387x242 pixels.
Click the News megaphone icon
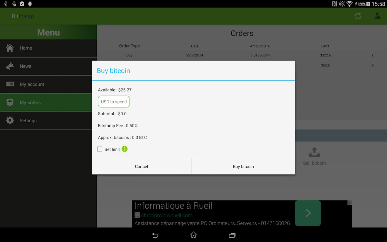point(10,66)
